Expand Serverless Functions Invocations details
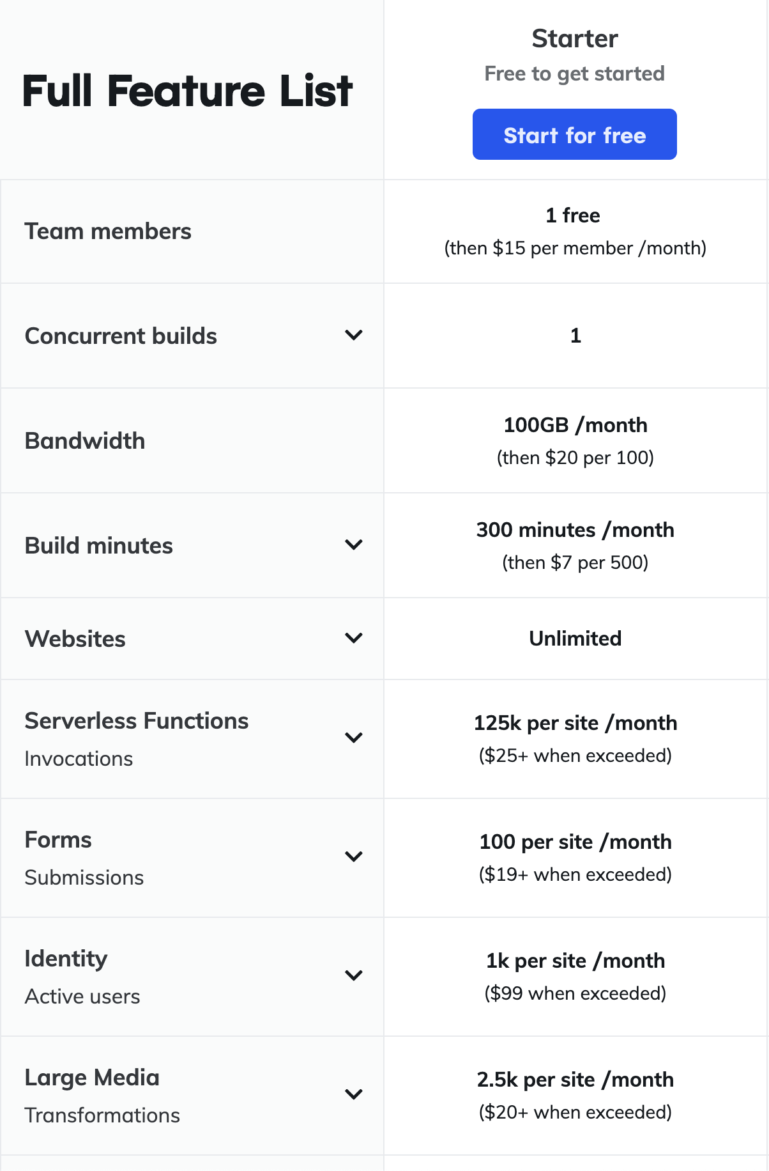The image size is (769, 1171). coord(353,738)
